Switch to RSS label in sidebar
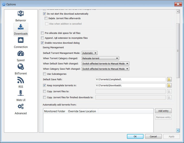 tap(21, 87)
